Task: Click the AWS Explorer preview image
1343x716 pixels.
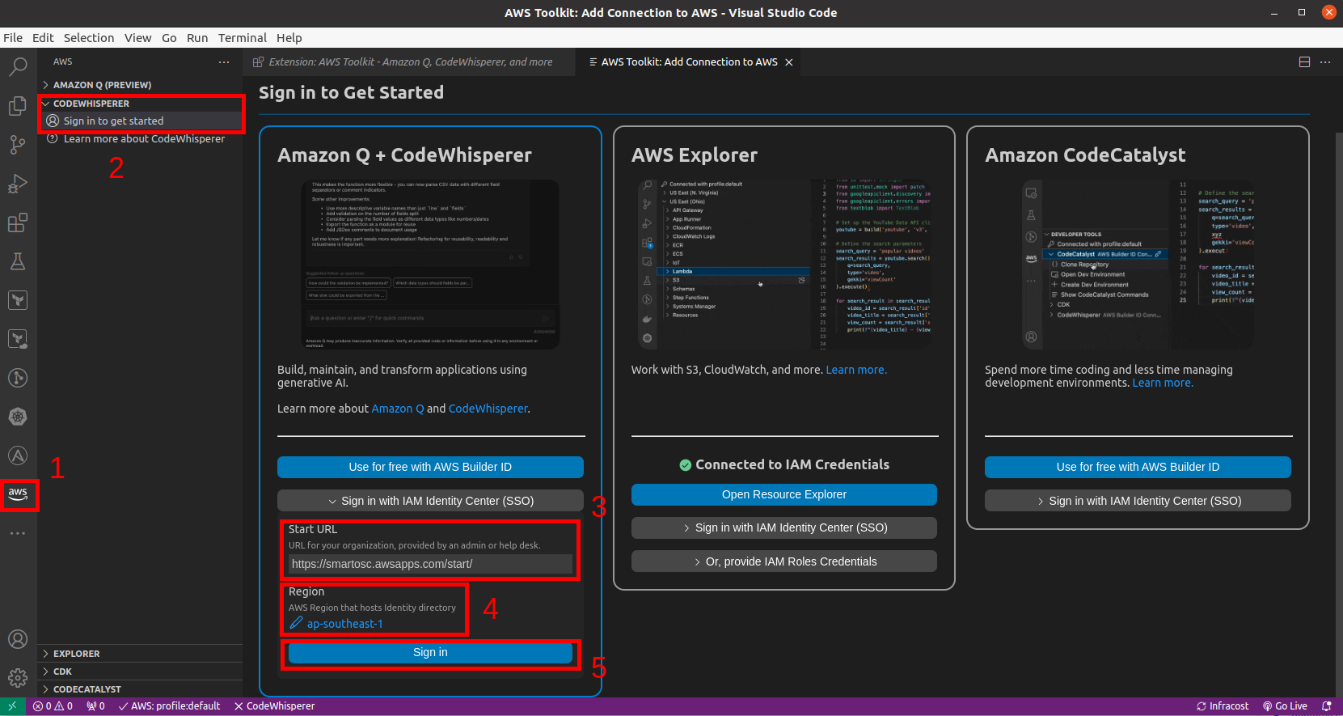Action: click(784, 265)
